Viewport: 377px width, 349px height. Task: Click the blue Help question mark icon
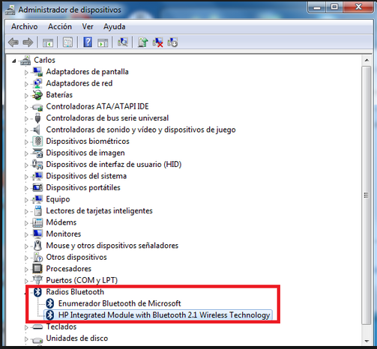point(88,42)
